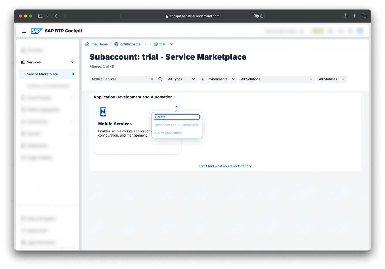
Task: Select the Services puzzle icon in sidebar
Action: coord(23,62)
